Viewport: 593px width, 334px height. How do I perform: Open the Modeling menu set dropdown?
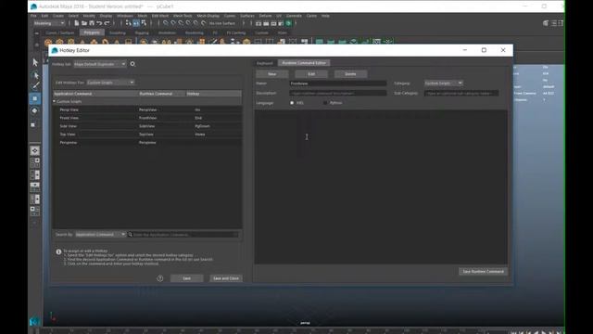point(49,23)
